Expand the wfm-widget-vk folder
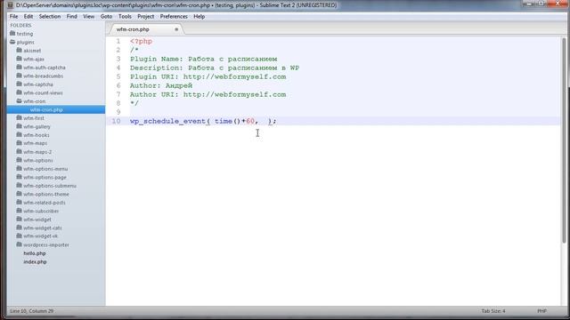Screen dimensions: 570x320 pyautogui.click(x=20, y=236)
